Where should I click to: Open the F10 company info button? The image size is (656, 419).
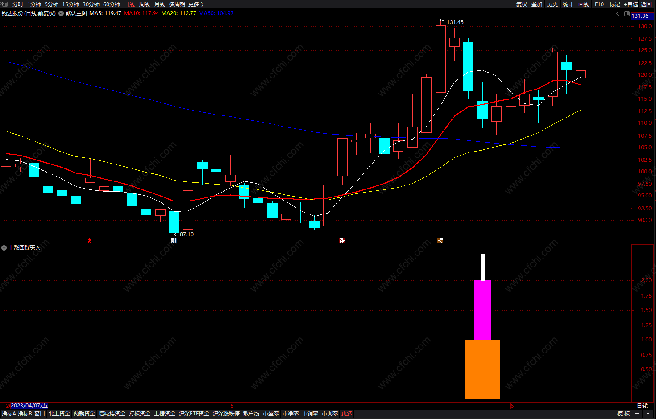pos(599,4)
